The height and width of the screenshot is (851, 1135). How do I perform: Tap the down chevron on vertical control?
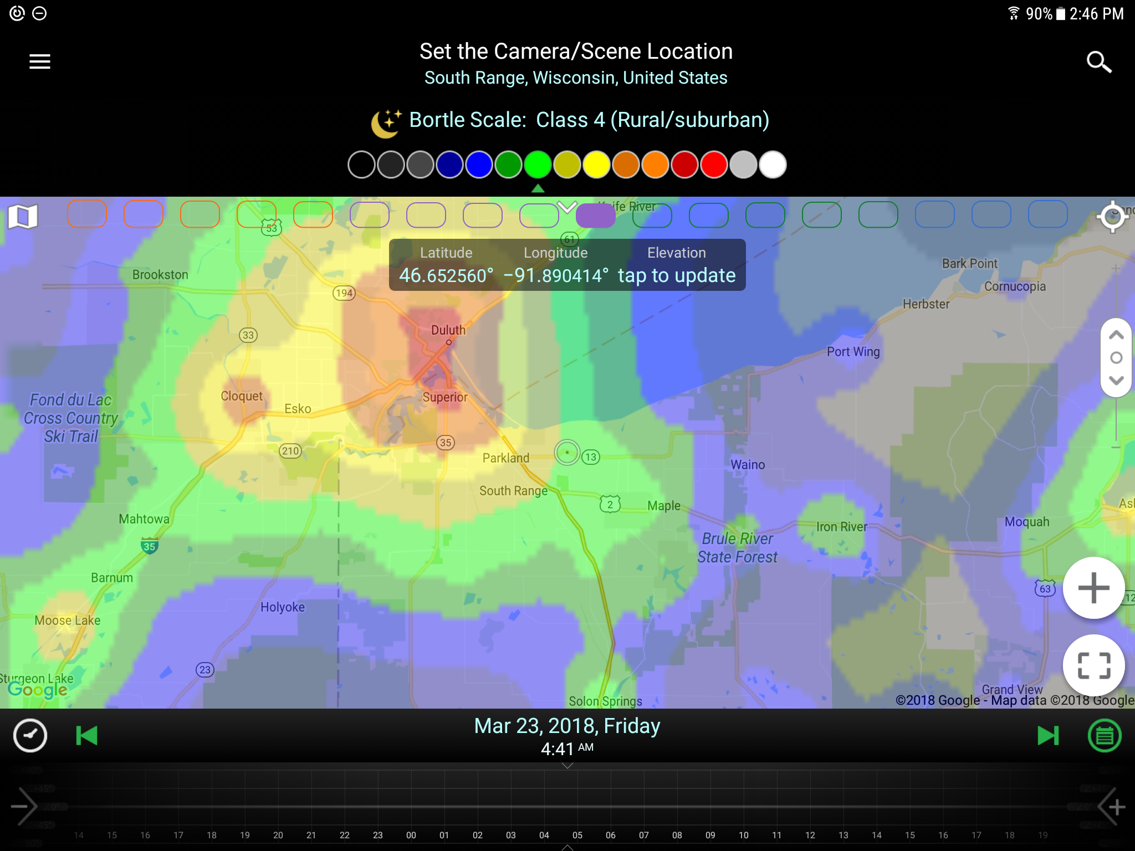pos(1116,381)
